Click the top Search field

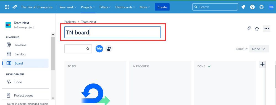(x=215, y=7)
